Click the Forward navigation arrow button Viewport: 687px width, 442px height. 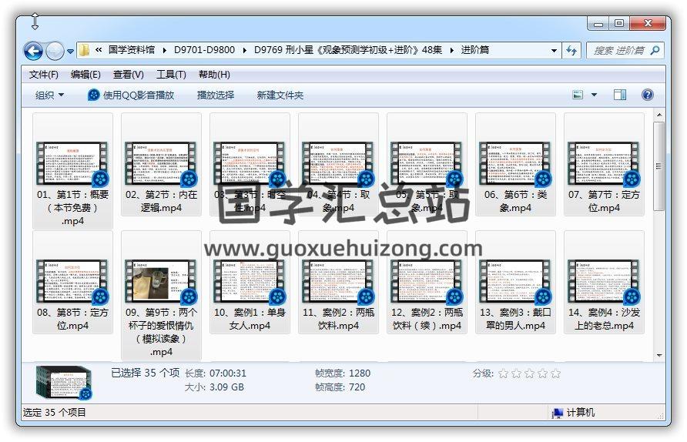pyautogui.click(x=55, y=51)
